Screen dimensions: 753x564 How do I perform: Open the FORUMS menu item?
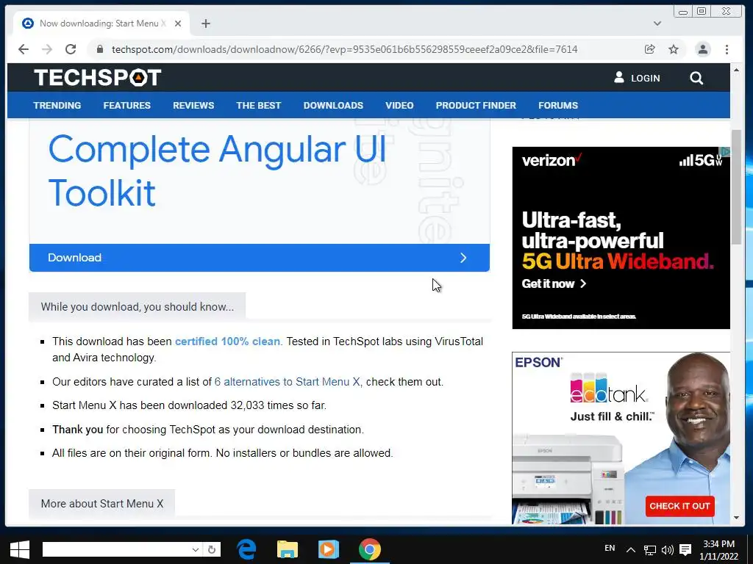(x=558, y=106)
